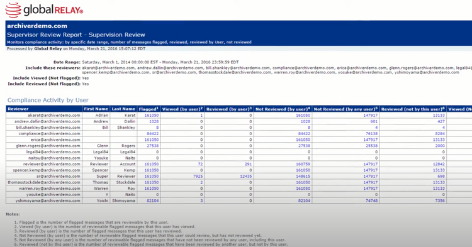Open Viewed count 3 for yshimoyama
472x247 pixels.
pos(201,200)
